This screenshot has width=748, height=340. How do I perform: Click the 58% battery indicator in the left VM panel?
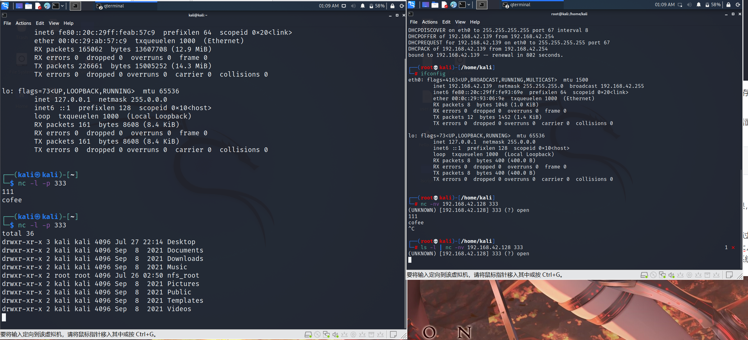(x=377, y=6)
